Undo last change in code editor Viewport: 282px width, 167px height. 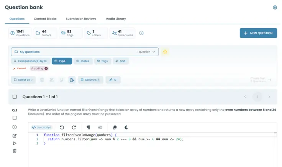[x=62, y=127]
